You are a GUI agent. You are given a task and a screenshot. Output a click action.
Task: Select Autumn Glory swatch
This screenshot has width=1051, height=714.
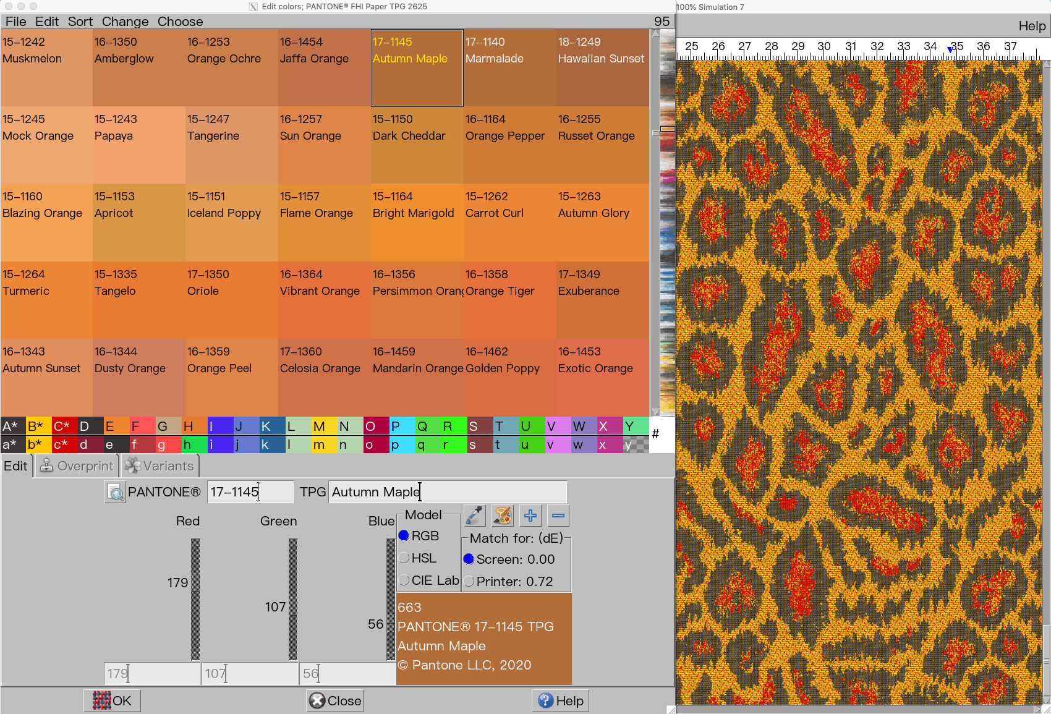point(603,222)
